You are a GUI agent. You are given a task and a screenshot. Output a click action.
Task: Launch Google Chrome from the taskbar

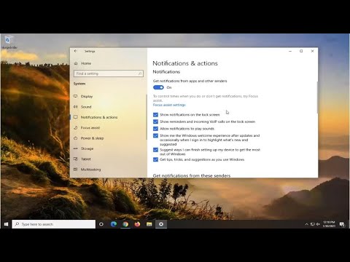pos(125,224)
